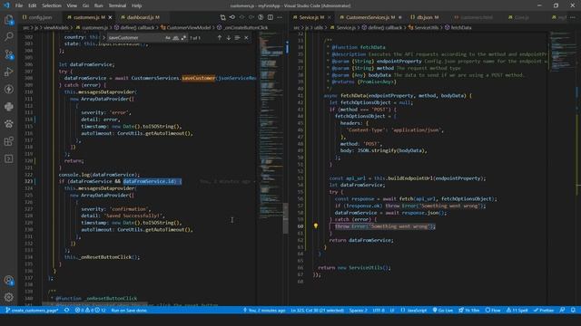Open the Explorer view in activity bar

pos(9,20)
